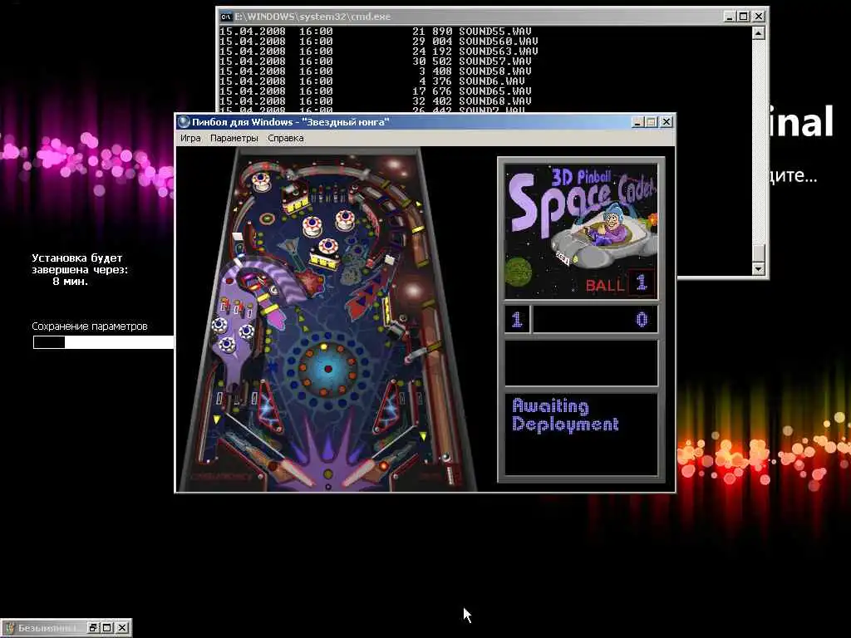This screenshot has width=851, height=638.
Task: Close the Pinball window
Action: click(666, 122)
